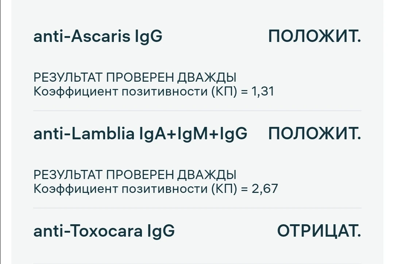Screen dimensions: 394x264
Task: Select the Ascaris positivity coefficient line
Action: [154, 91]
